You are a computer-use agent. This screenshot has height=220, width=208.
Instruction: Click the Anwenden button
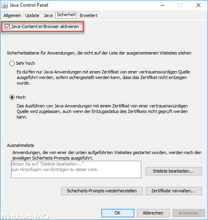tap(189, 213)
